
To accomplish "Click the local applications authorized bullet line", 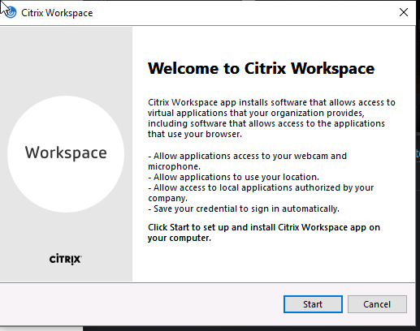I will point(261,192).
